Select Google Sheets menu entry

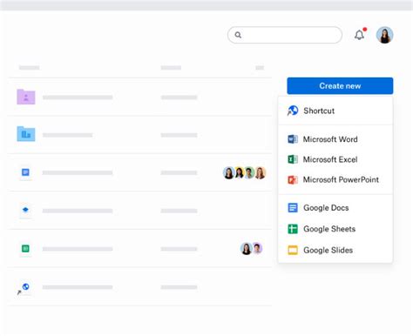click(x=335, y=229)
